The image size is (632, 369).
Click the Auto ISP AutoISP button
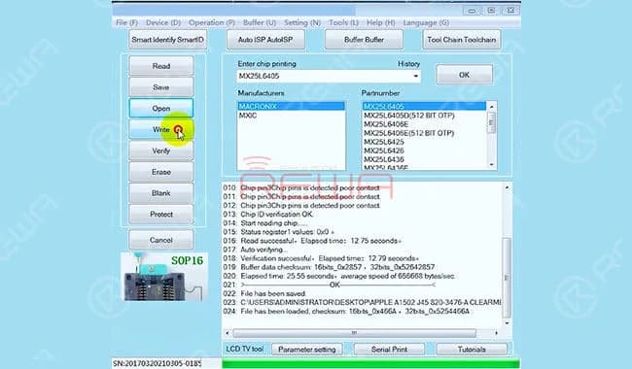[x=265, y=40]
